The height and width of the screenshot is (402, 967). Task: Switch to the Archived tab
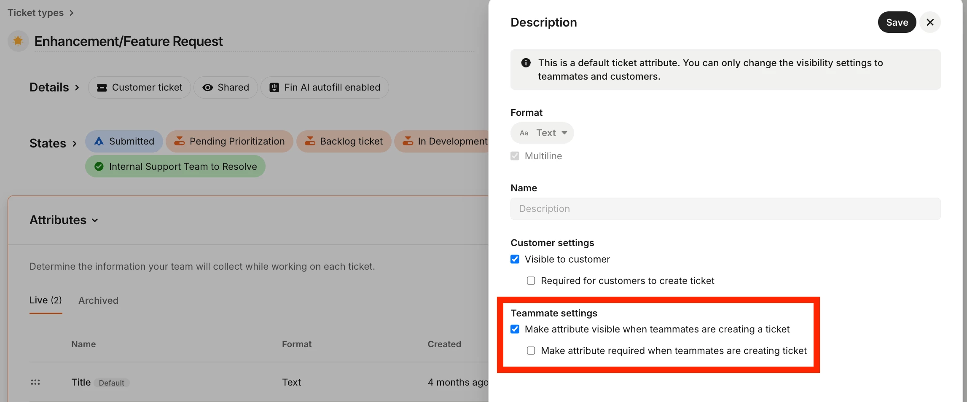click(98, 300)
